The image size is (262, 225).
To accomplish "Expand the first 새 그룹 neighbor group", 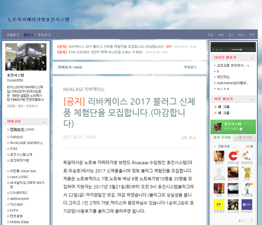I will click(x=215, y=107).
